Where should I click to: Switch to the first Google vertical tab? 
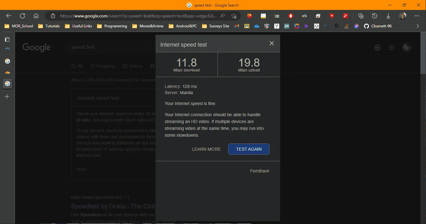(7, 61)
